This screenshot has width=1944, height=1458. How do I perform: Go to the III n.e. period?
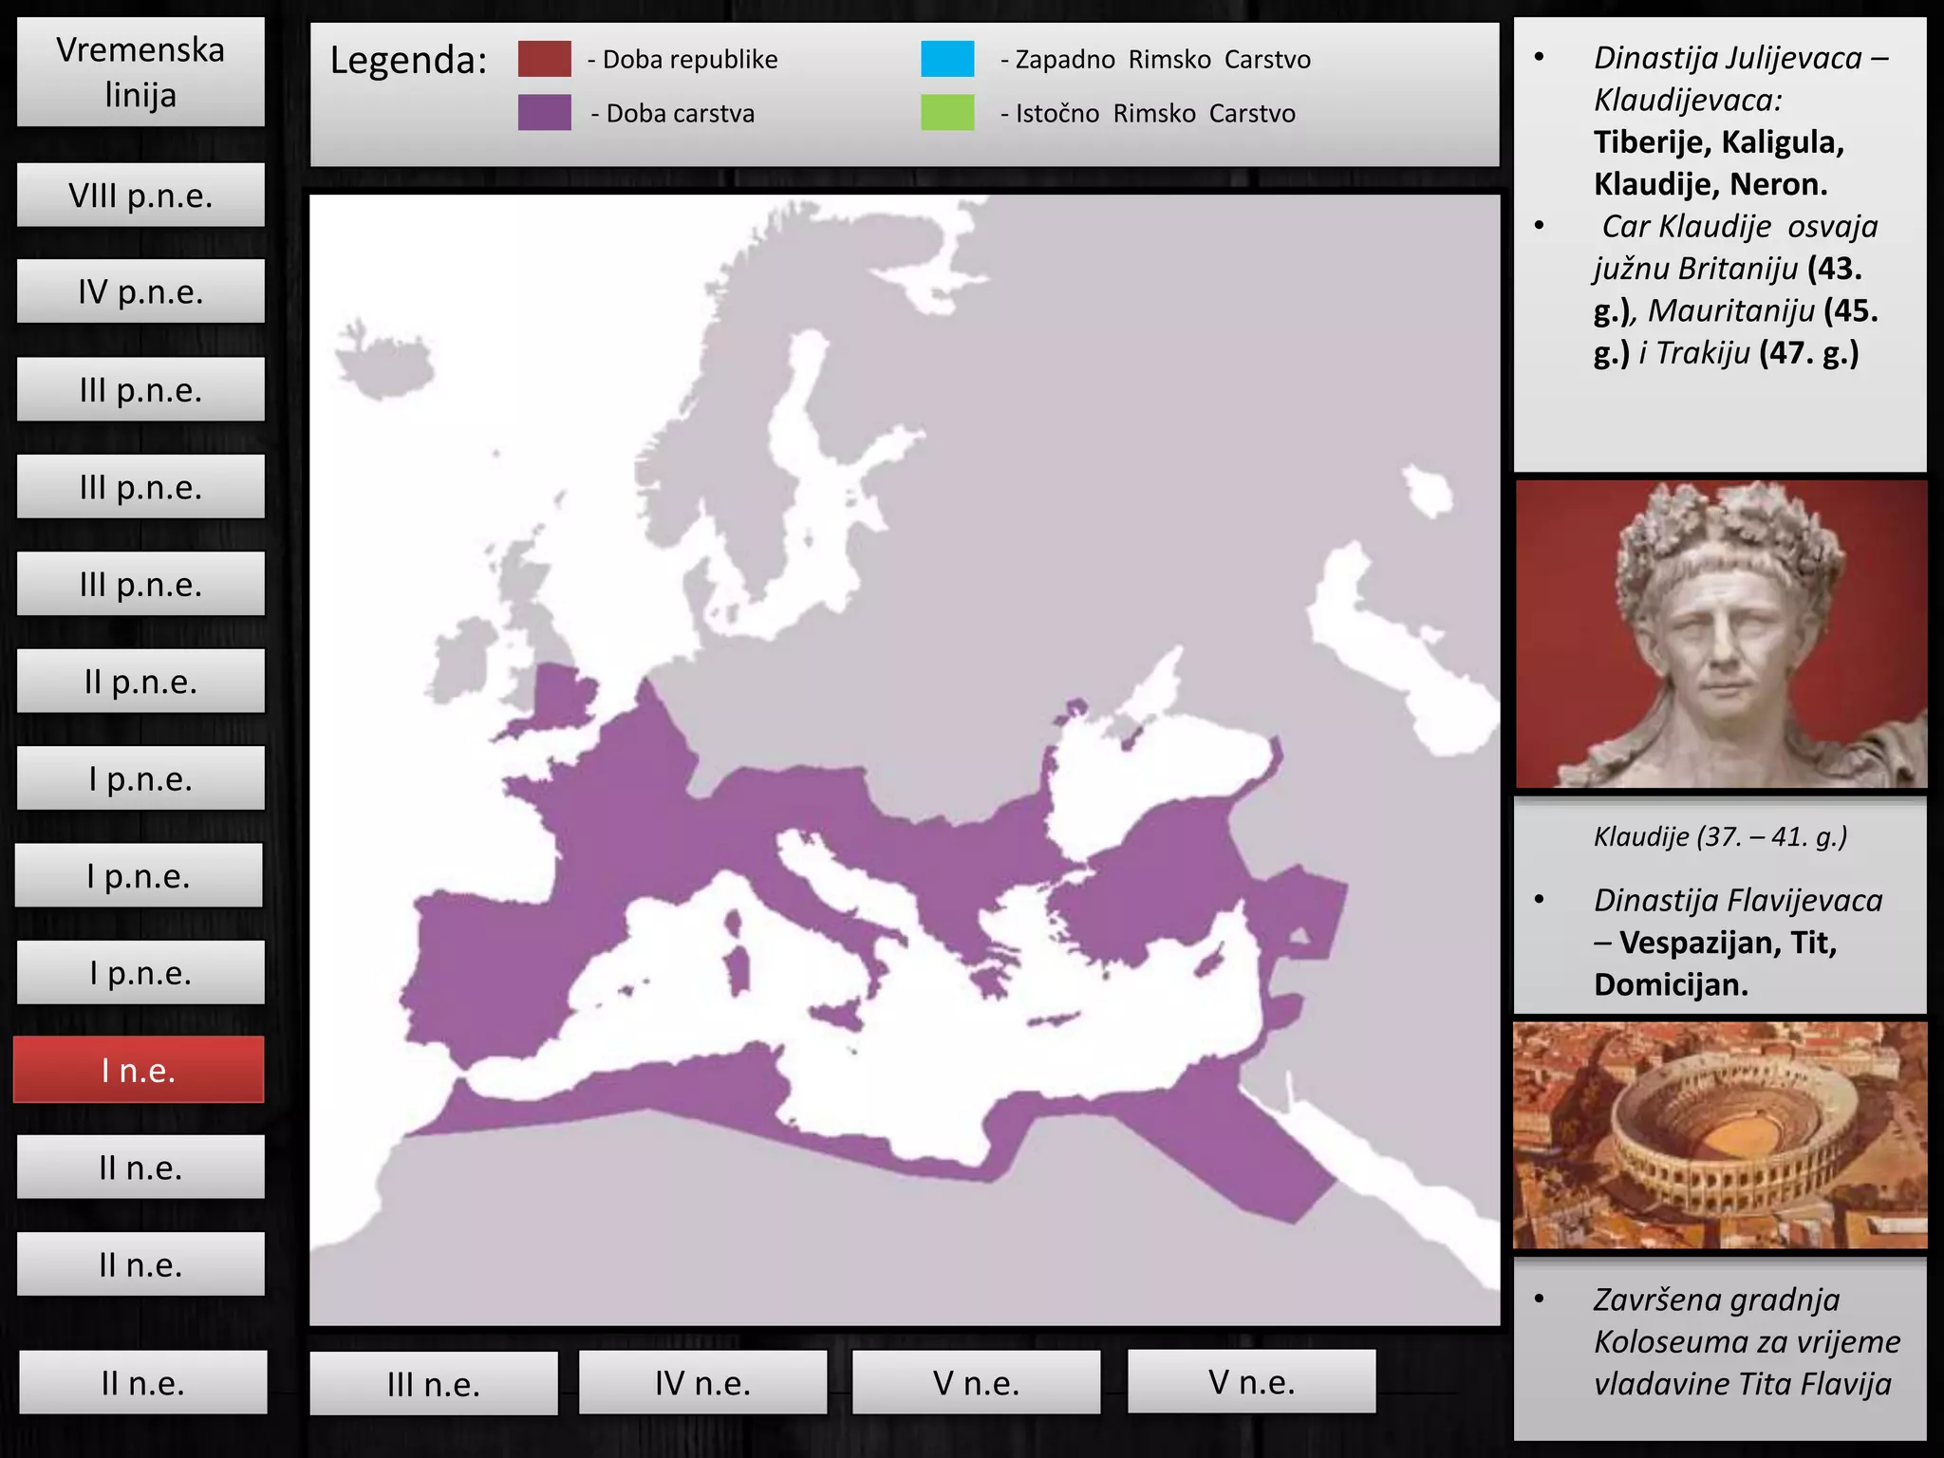(434, 1384)
